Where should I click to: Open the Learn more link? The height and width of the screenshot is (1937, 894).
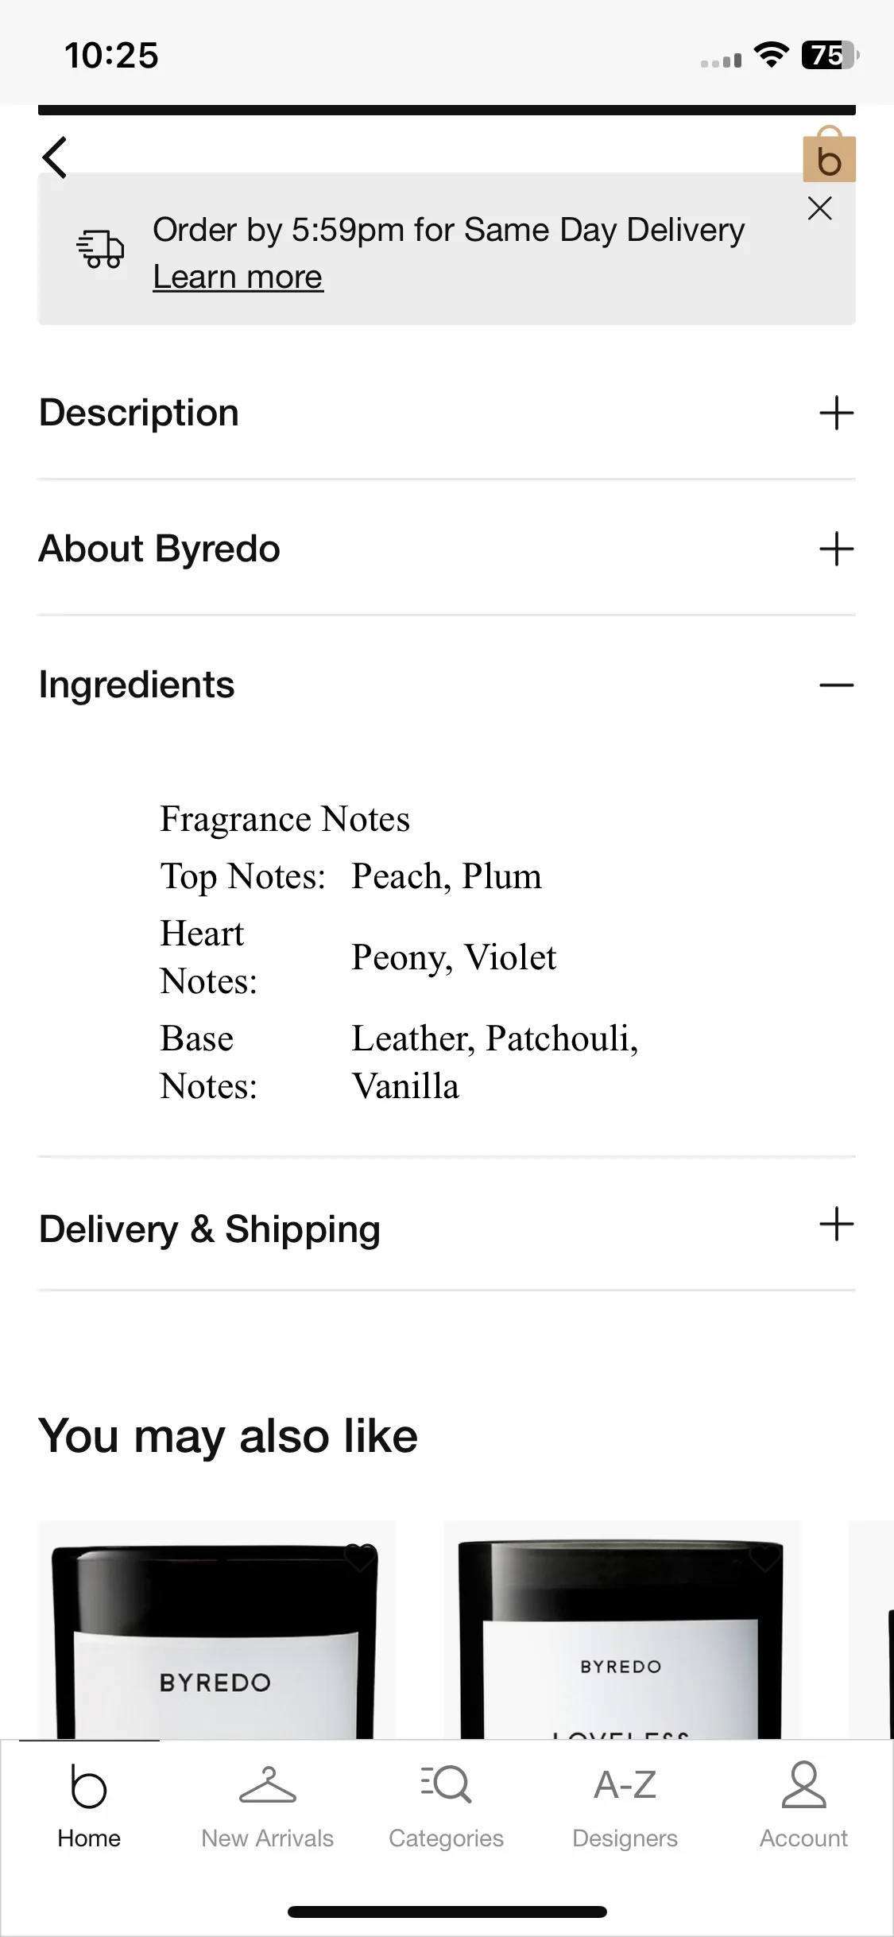click(x=238, y=277)
